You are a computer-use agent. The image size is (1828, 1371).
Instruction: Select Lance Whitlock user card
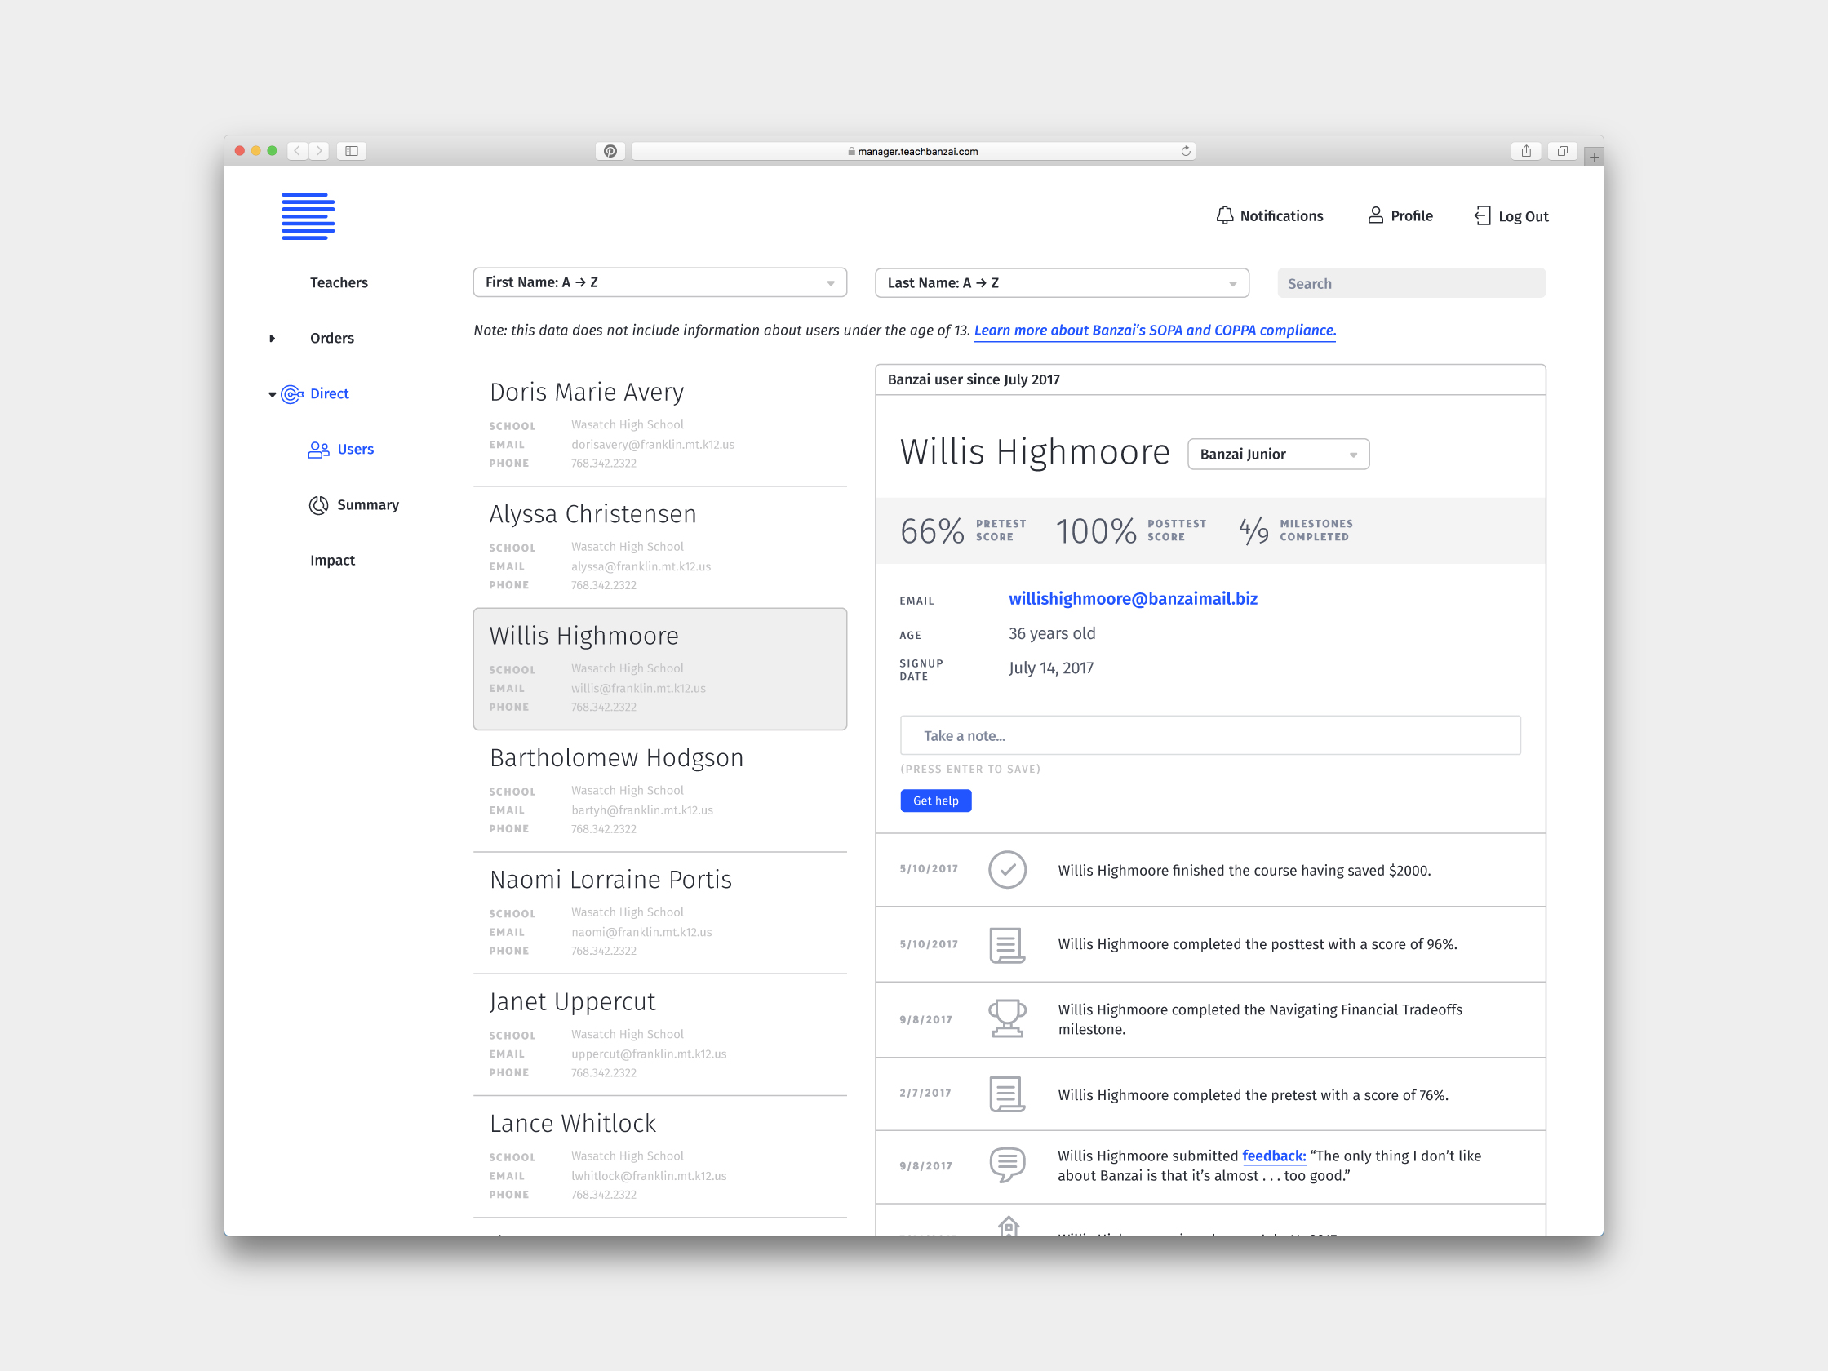tap(659, 1157)
